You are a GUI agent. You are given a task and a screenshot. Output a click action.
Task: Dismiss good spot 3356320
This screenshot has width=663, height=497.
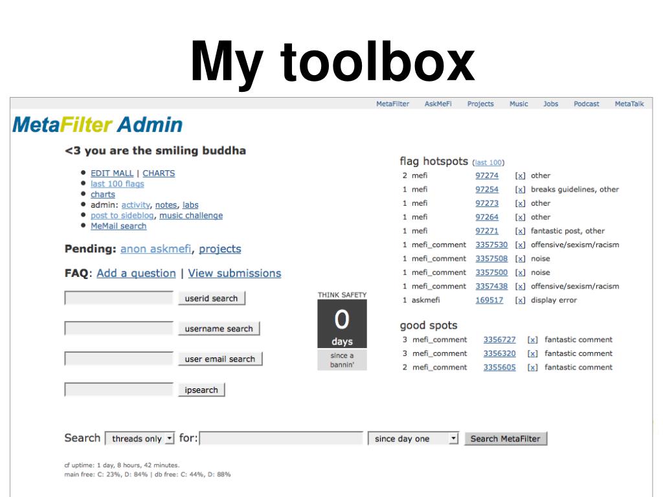532,354
